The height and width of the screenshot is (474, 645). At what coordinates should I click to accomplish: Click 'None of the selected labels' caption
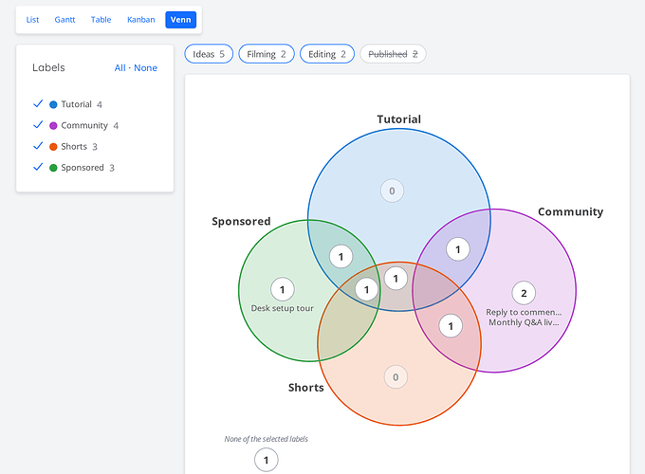tap(267, 439)
